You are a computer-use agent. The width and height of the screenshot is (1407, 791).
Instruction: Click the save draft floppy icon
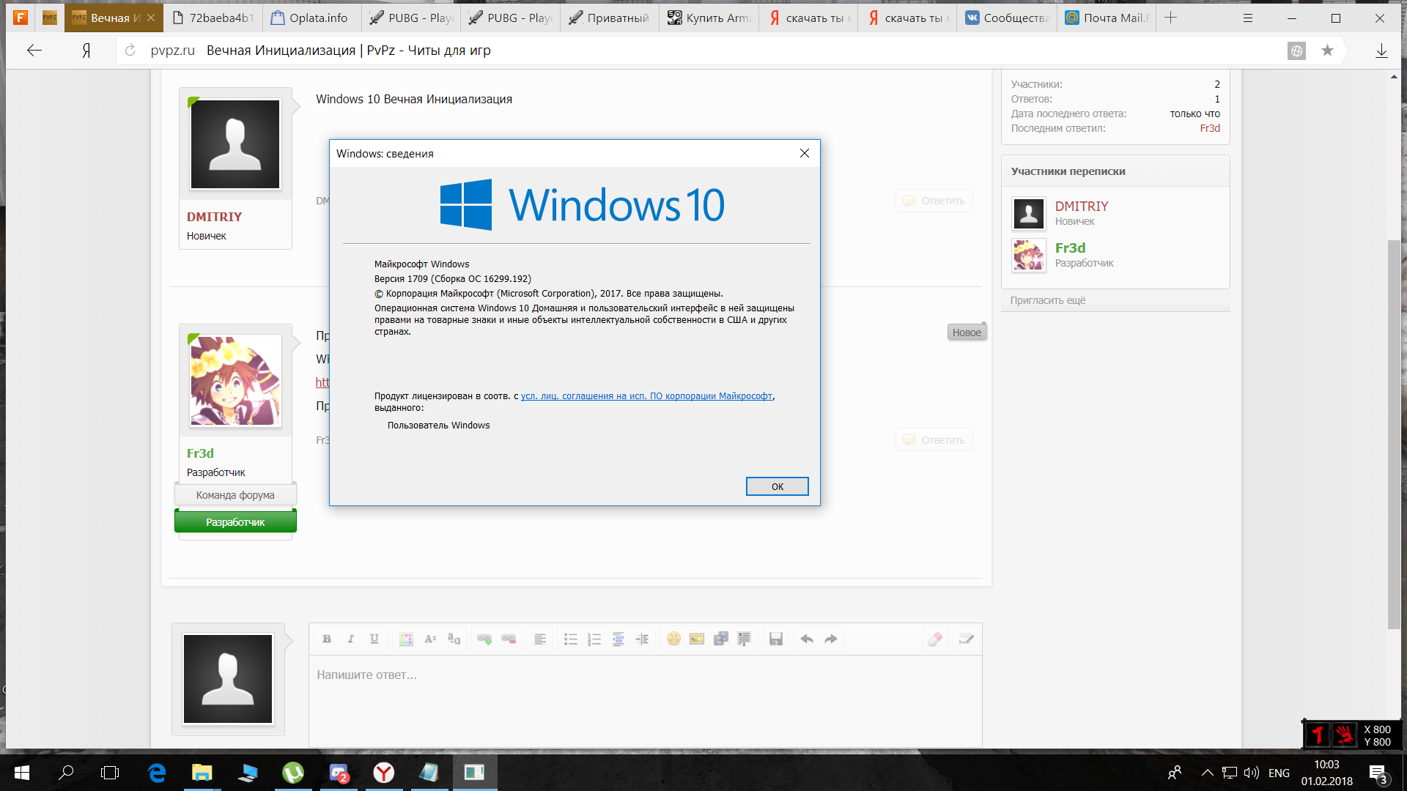(x=776, y=639)
